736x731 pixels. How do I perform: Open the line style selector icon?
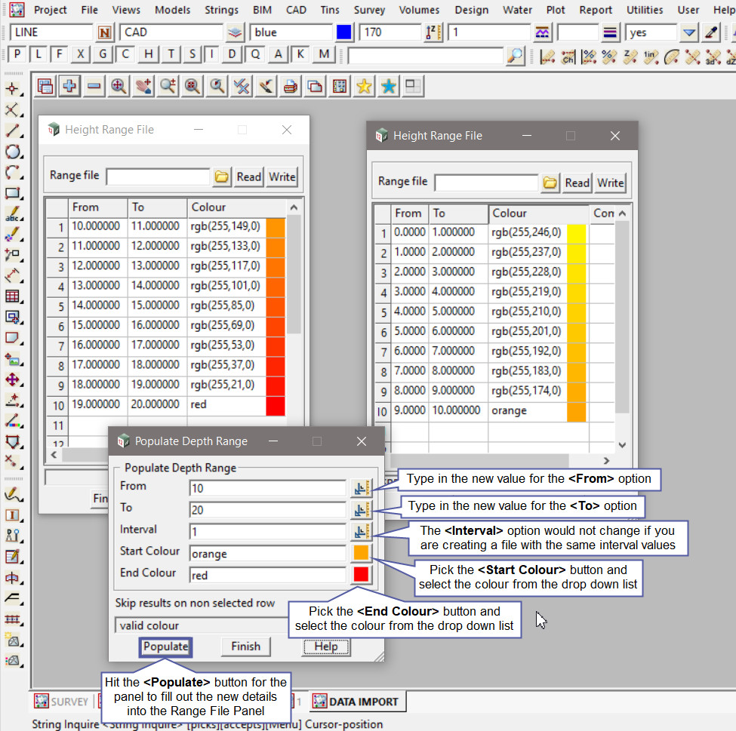click(x=542, y=33)
